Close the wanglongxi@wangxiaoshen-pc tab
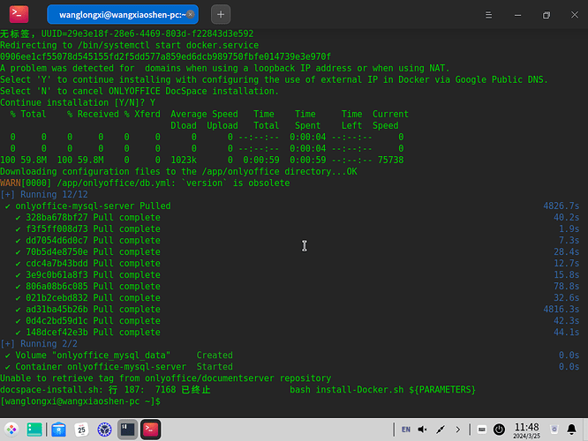This screenshot has height=441, width=588. pos(191,15)
